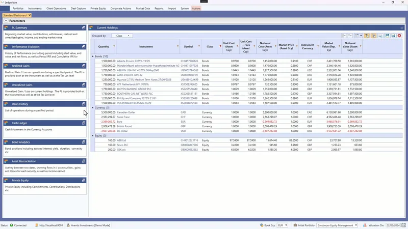This screenshot has width=408, height=229.
Task: Open the Book Ccy EUR dropdown
Action: tap(283, 225)
